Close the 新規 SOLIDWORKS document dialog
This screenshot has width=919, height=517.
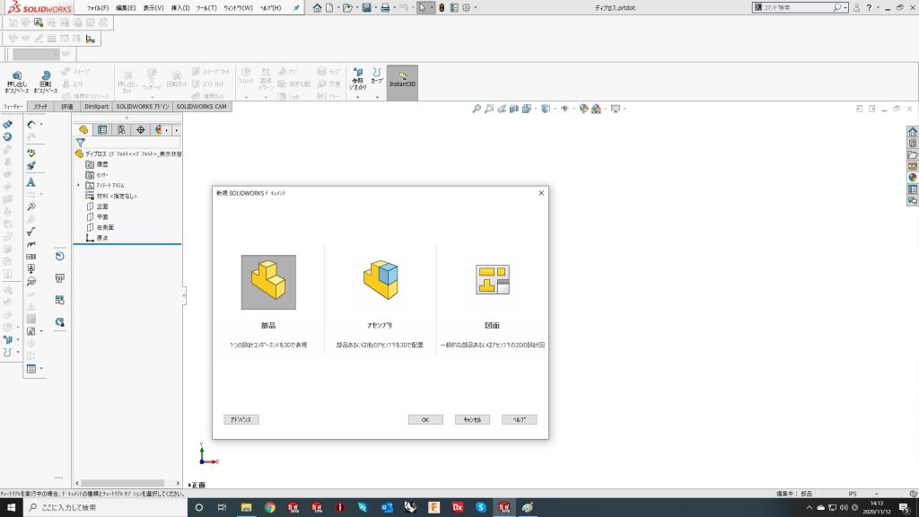tap(541, 193)
